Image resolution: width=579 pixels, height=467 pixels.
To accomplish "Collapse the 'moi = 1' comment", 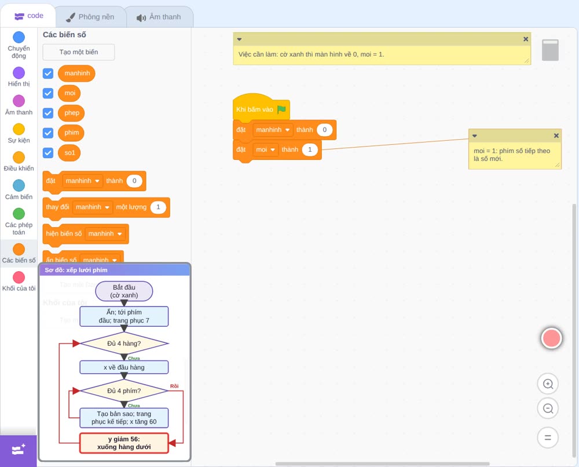I will [x=475, y=136].
